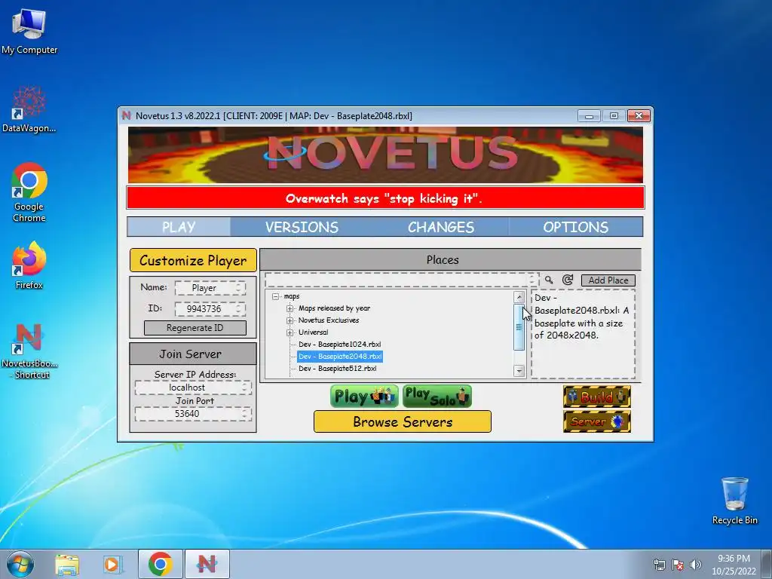The image size is (772, 579).
Task: Expand the Maps released by year folder
Action: (290, 308)
